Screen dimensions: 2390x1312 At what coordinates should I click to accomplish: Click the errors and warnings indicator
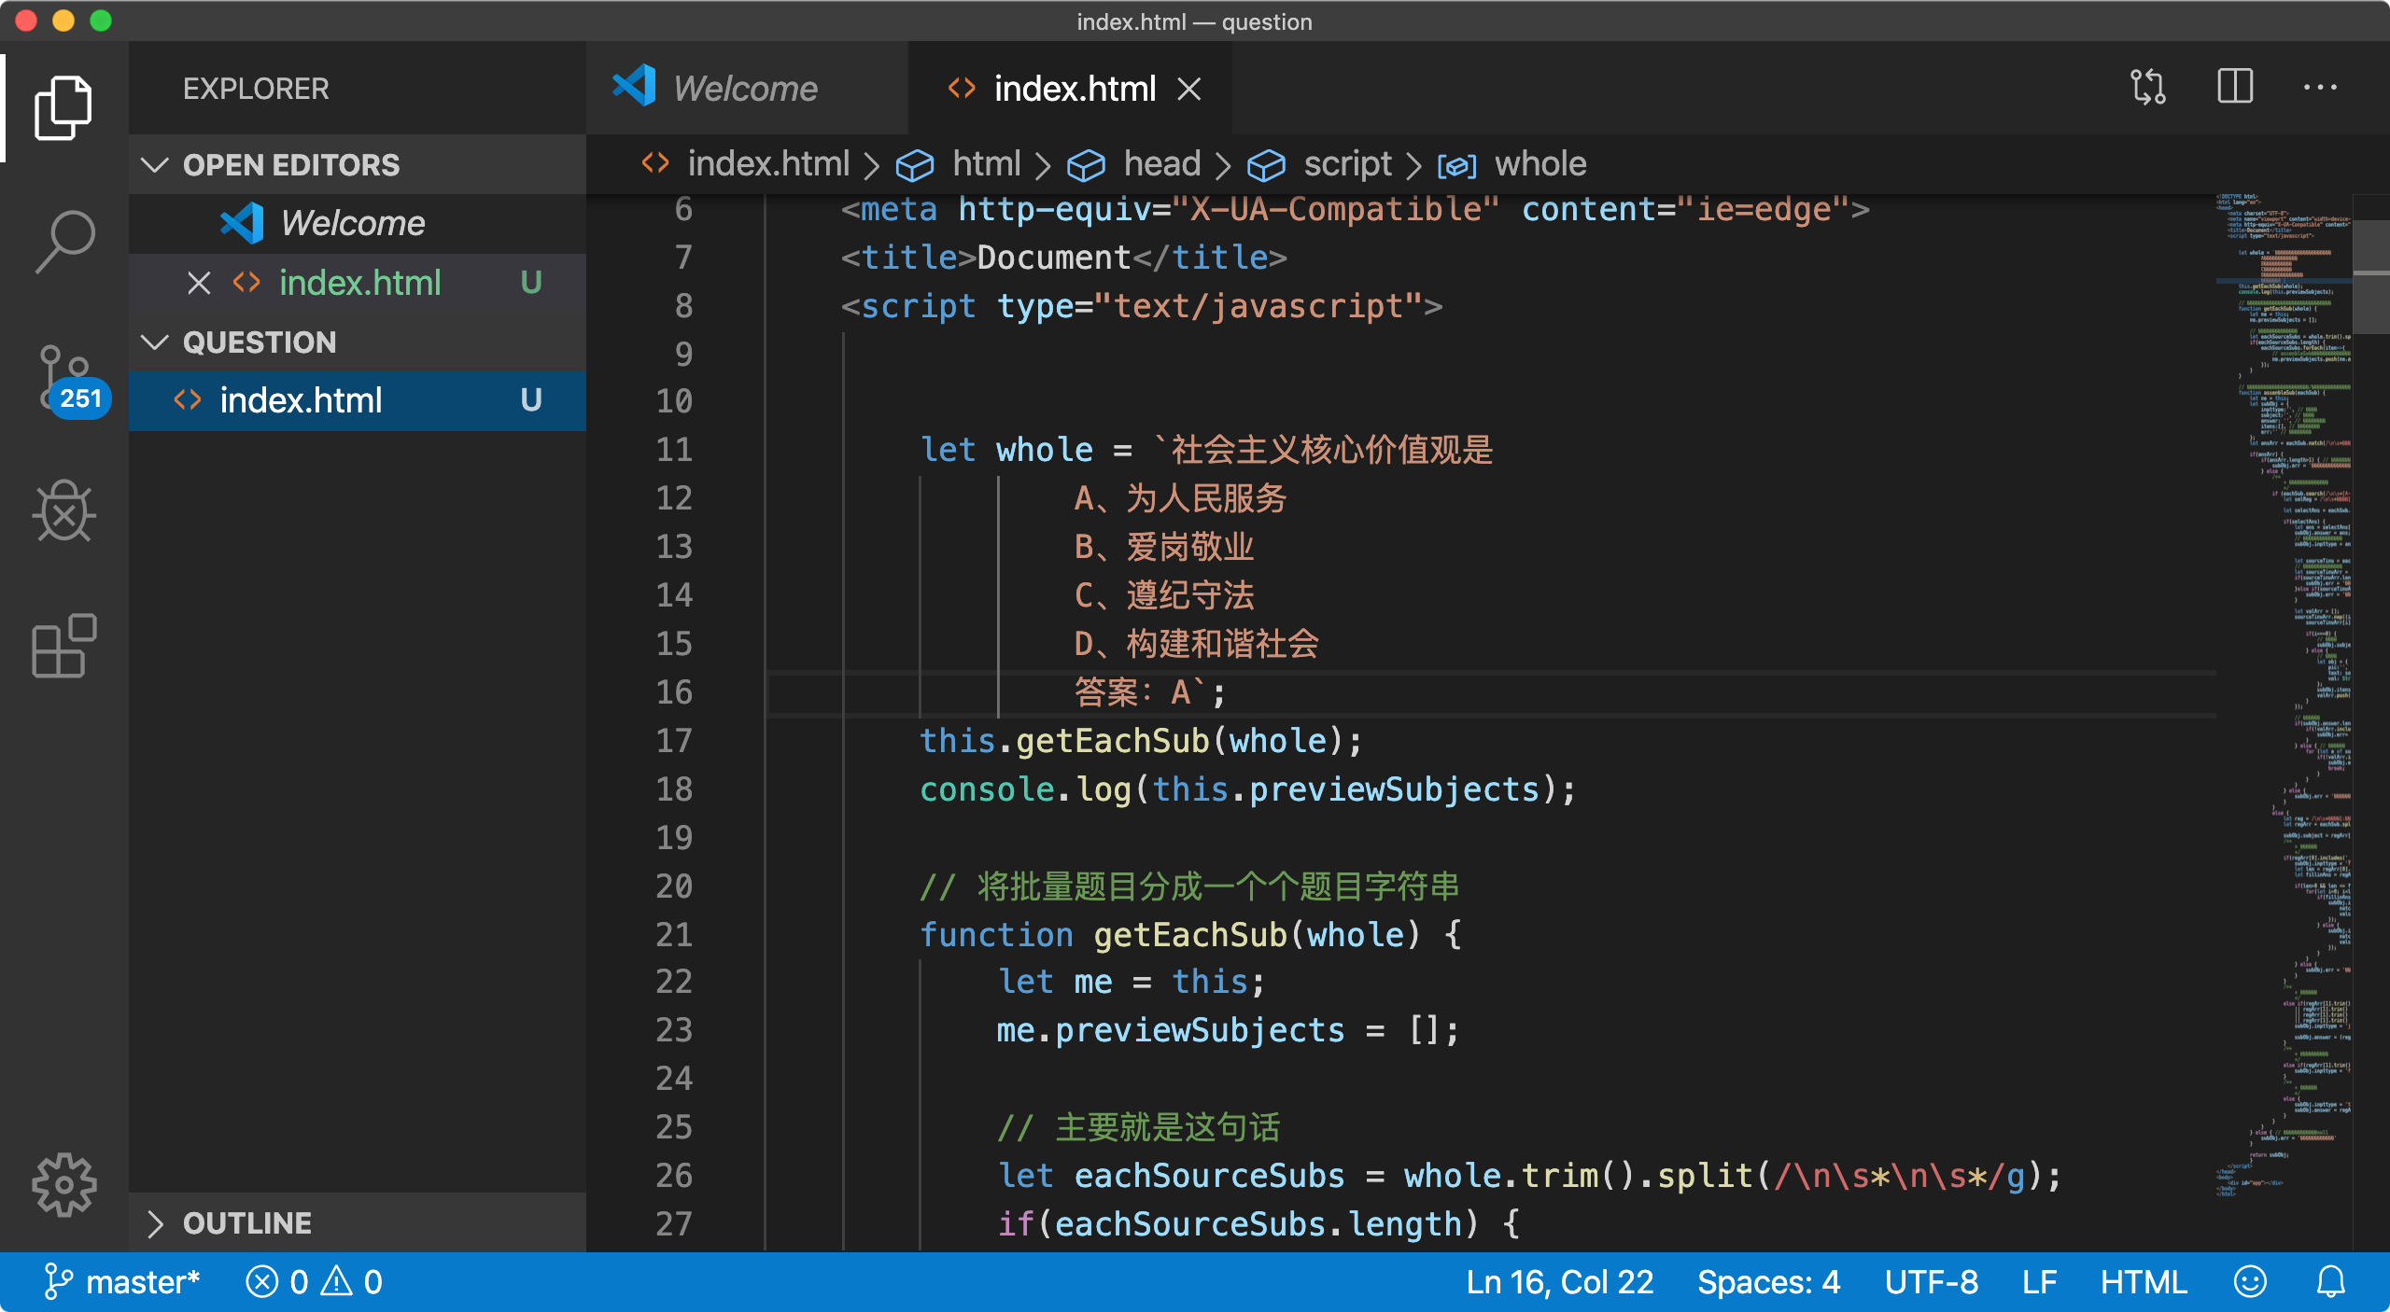(x=314, y=1282)
